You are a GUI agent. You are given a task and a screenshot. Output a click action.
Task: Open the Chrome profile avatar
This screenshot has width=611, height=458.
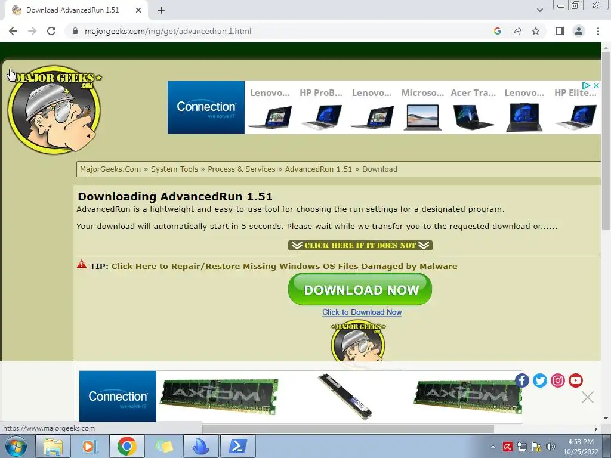(x=579, y=31)
